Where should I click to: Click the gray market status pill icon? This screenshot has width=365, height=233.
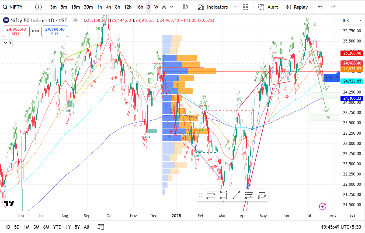[x=75, y=20]
